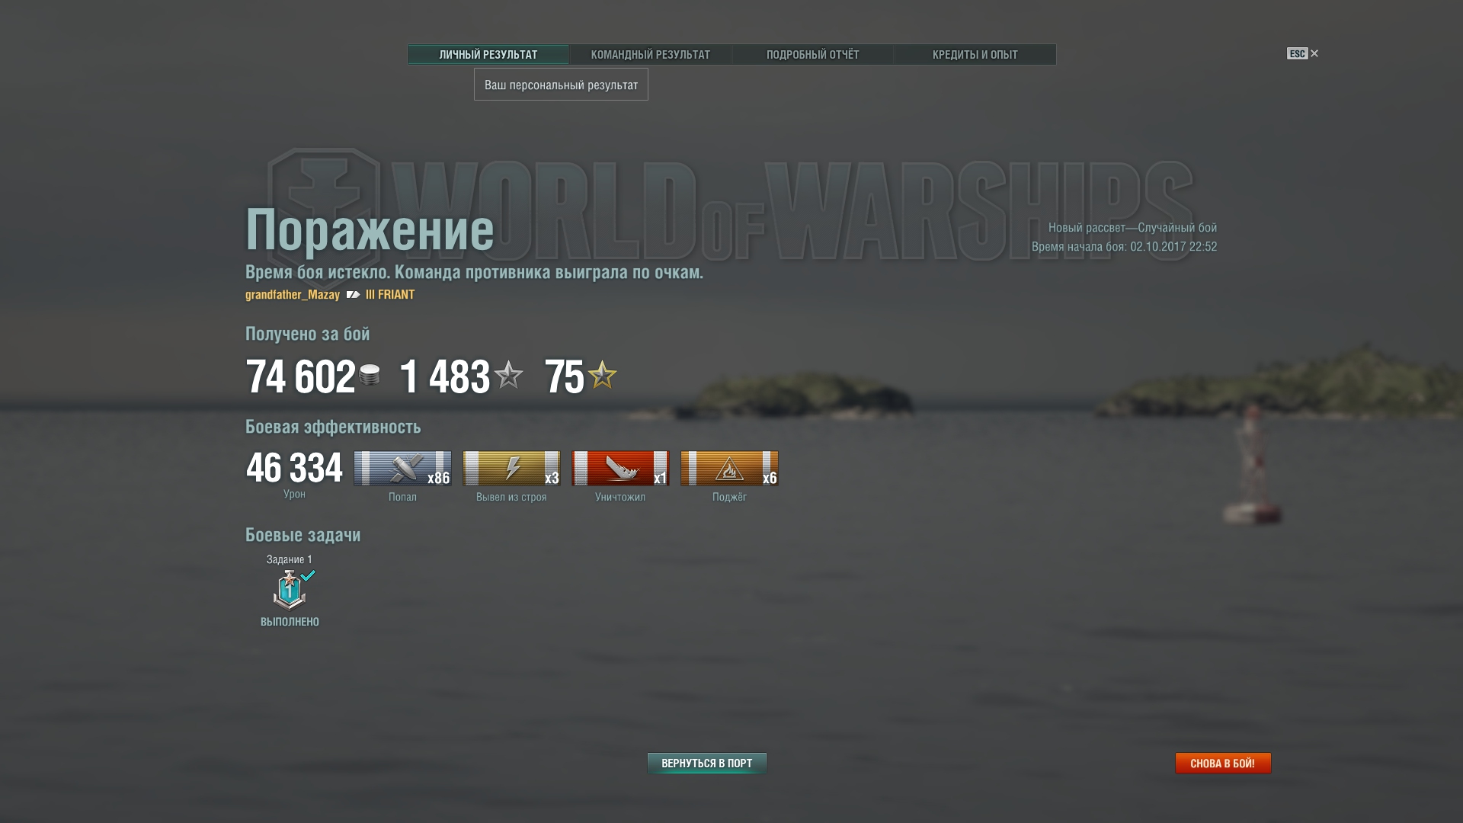Click the 74 602 credits earned value
The image size is (1463, 823).
[x=300, y=376]
